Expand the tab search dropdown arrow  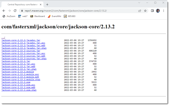pyautogui.click(x=139, y=3)
